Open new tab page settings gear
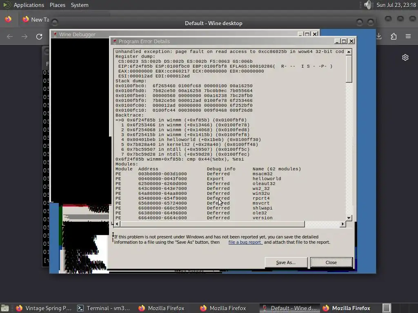This screenshot has width=418, height=313. [x=405, y=57]
